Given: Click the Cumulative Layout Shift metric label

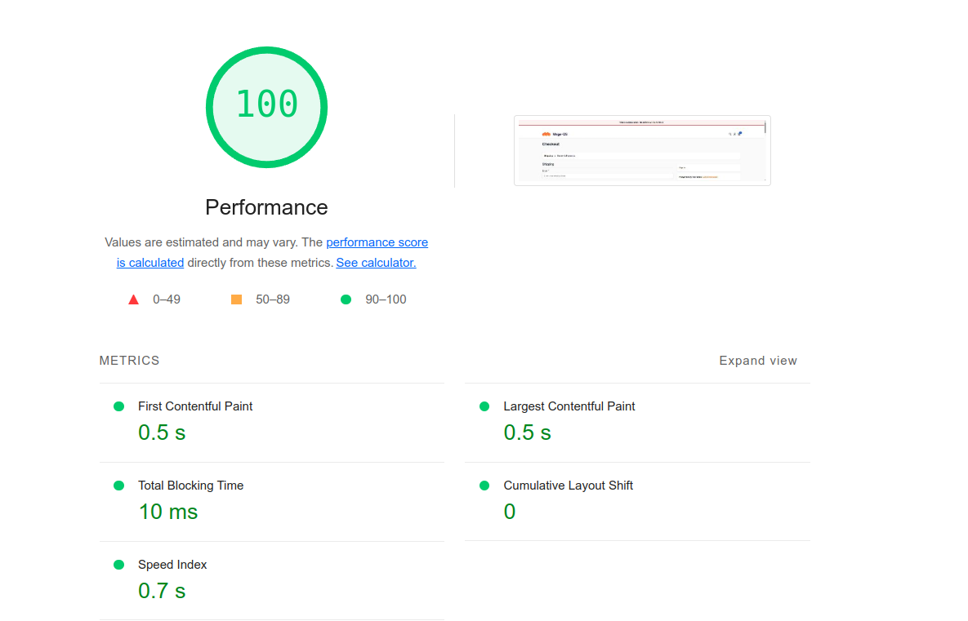Looking at the screenshot, I should point(568,486).
